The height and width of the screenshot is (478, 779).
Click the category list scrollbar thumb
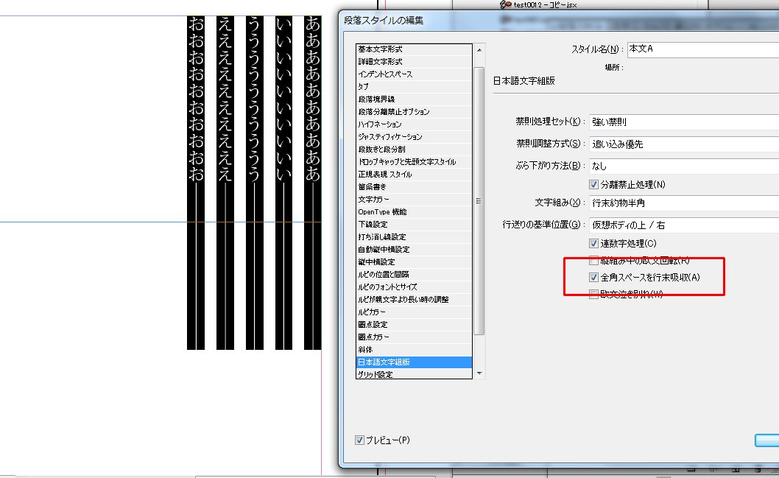479,201
